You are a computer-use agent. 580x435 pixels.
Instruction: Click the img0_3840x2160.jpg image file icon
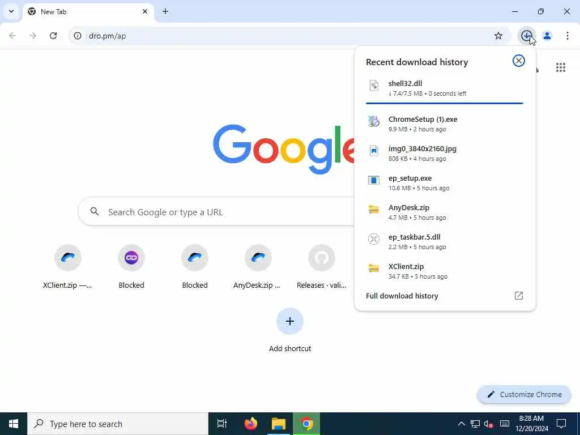click(374, 151)
